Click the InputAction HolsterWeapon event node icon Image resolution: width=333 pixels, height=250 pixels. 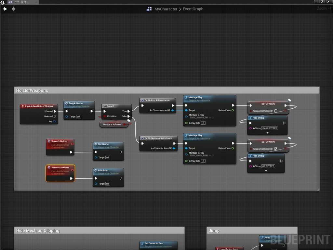[23, 106]
